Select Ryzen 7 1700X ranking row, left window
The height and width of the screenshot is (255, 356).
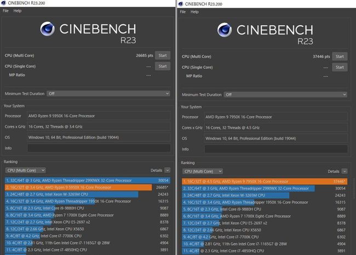[x=88, y=215]
